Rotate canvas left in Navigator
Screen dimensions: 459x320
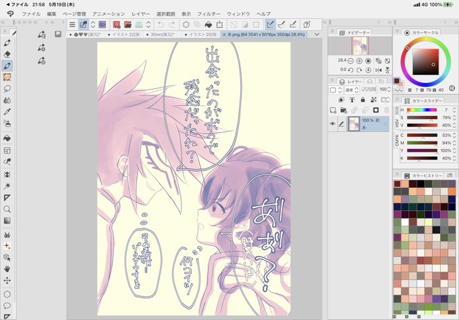pos(350,70)
